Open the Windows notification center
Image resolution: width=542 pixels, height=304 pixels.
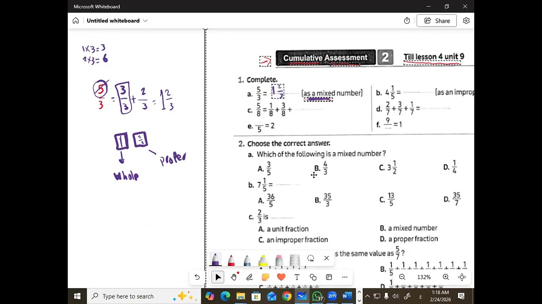coord(462,296)
